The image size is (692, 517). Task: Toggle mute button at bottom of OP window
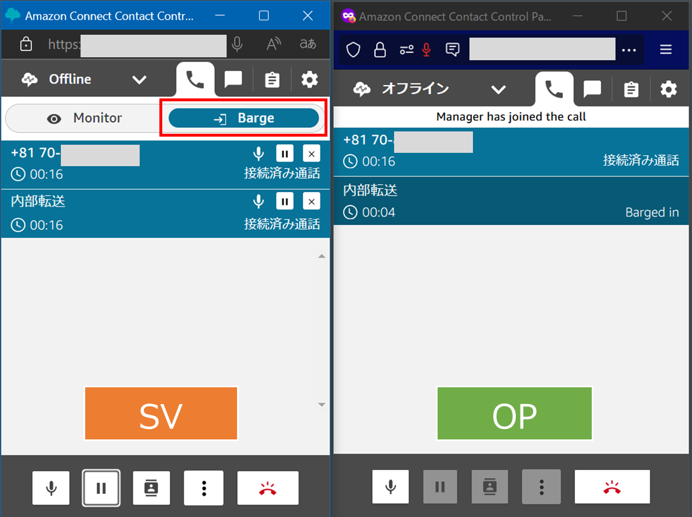tap(391, 486)
